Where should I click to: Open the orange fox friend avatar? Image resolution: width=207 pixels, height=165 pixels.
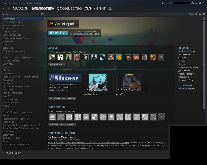136,57
